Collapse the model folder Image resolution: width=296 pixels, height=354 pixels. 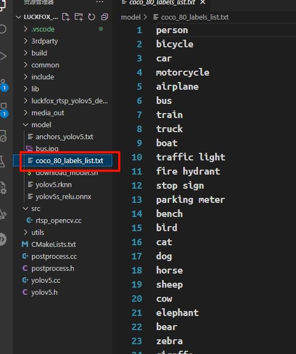[41, 125]
